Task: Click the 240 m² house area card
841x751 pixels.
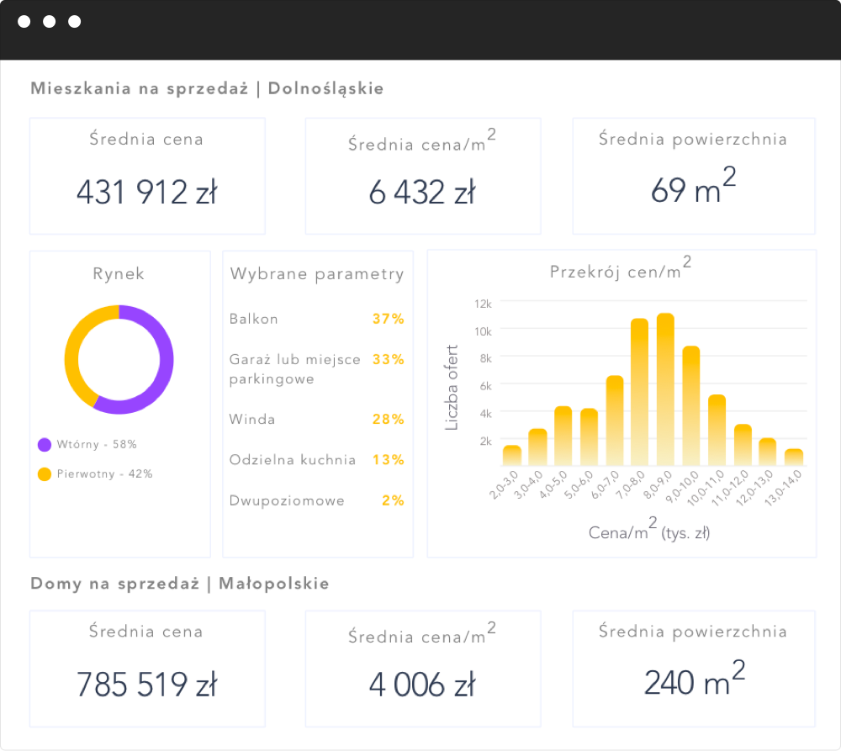Action: point(693,669)
